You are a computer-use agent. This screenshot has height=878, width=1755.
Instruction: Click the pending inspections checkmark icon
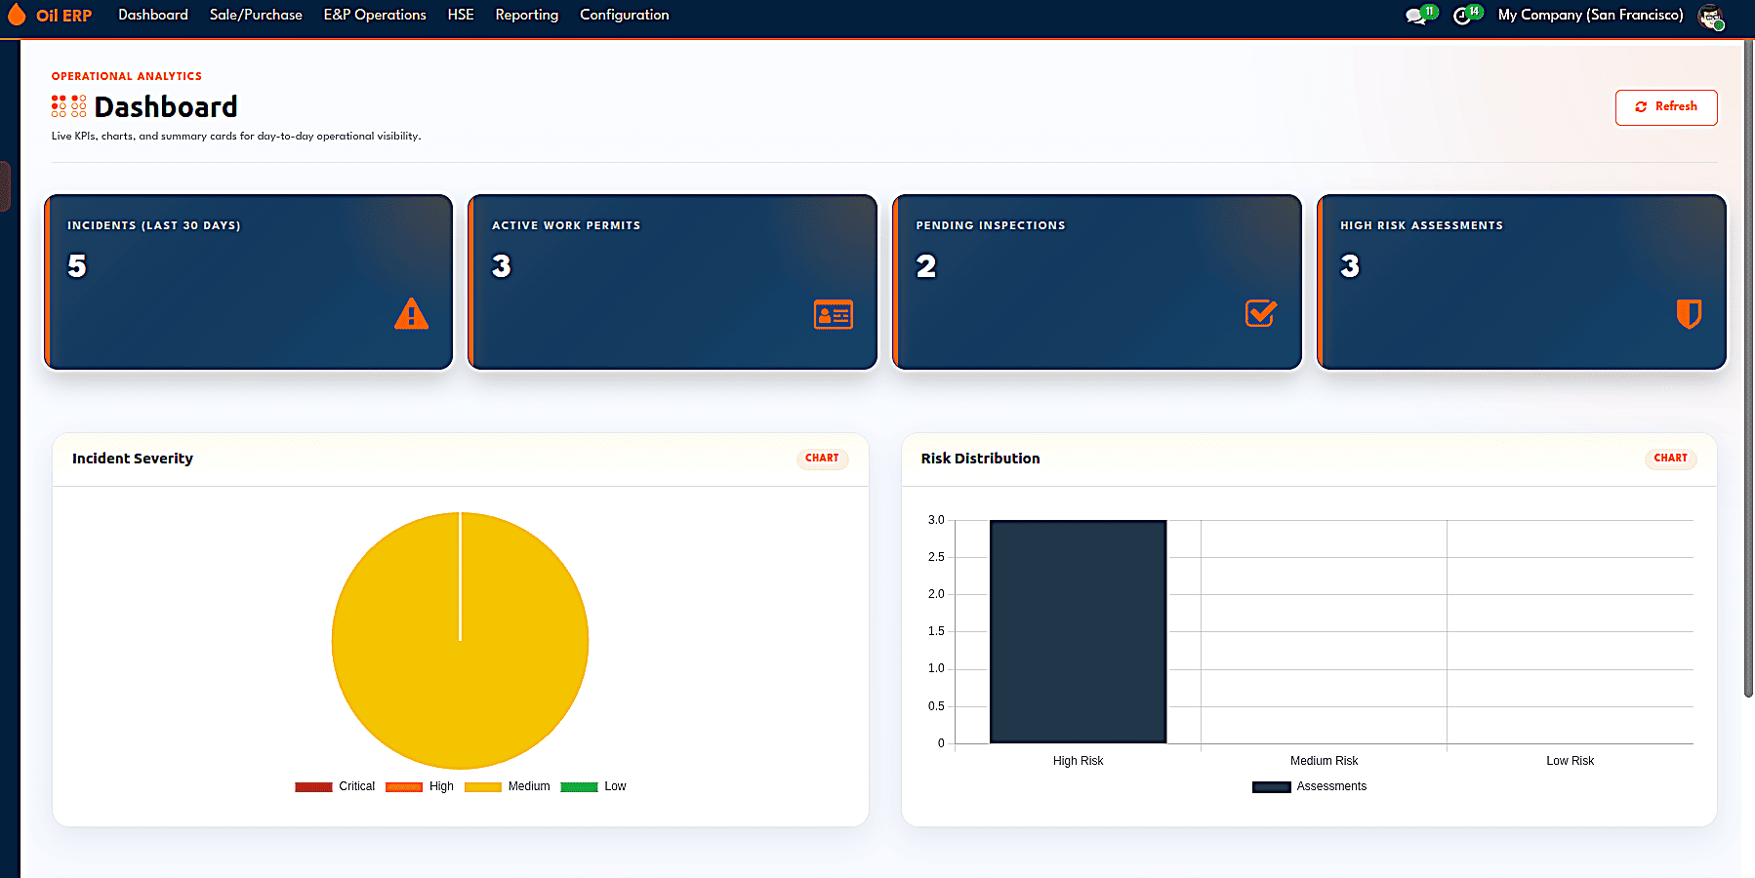(1261, 313)
